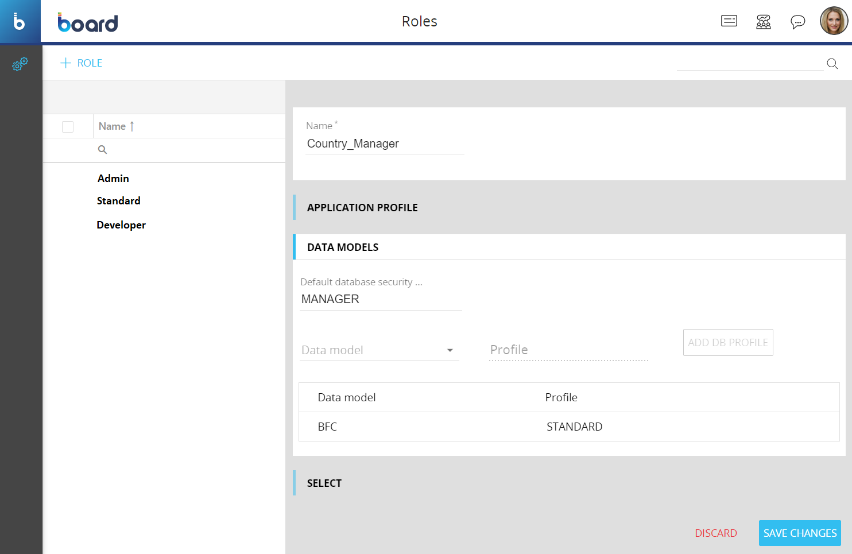Expand the SELECT section
The width and height of the screenshot is (852, 554).
(x=324, y=483)
